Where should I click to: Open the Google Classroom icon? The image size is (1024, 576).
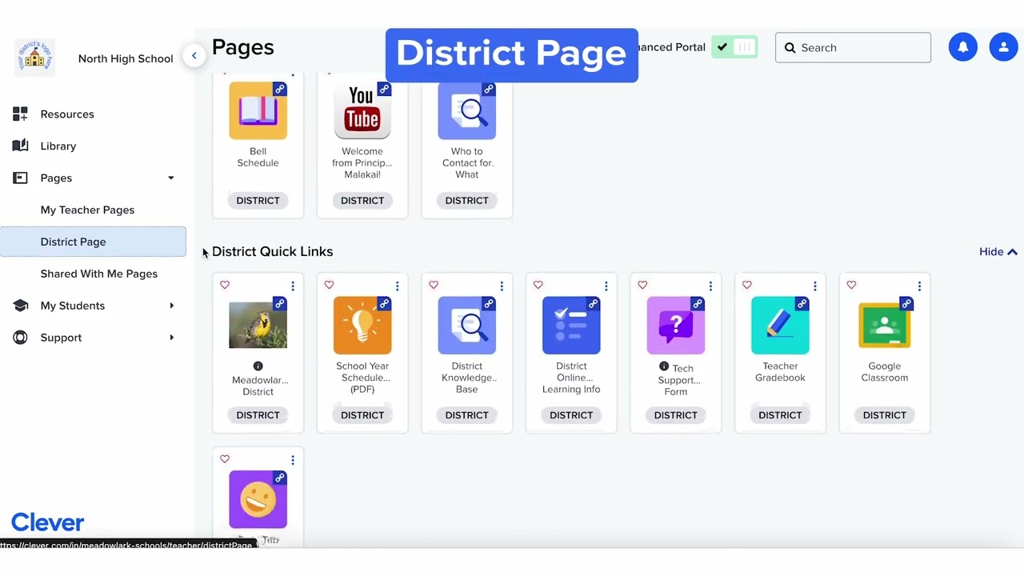[x=884, y=326]
